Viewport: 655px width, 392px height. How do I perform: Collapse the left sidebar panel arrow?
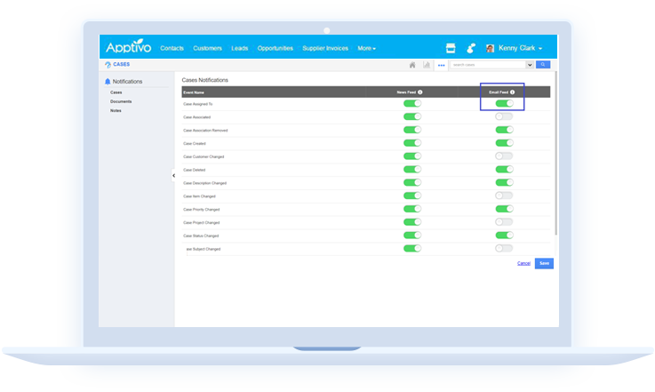(x=173, y=176)
